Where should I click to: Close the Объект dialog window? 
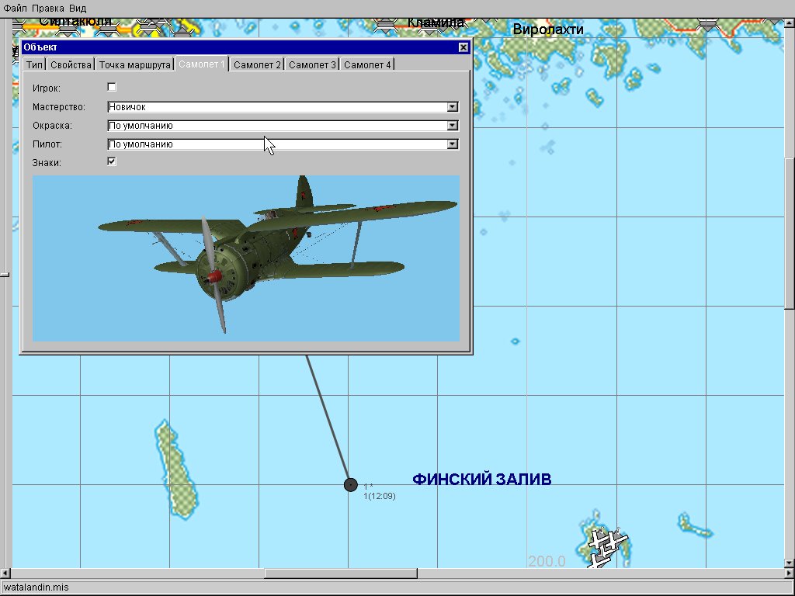coord(463,47)
